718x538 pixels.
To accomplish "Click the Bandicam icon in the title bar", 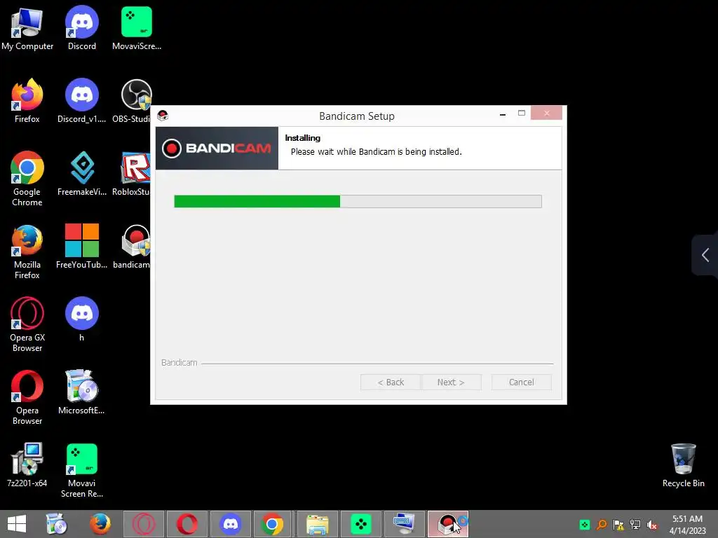I will 163,116.
